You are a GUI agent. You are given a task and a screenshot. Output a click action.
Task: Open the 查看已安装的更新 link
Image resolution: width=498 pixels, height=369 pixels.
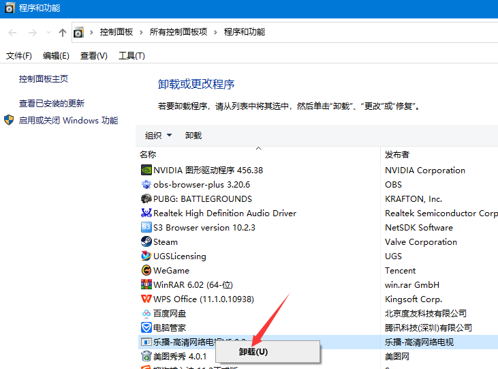52,104
